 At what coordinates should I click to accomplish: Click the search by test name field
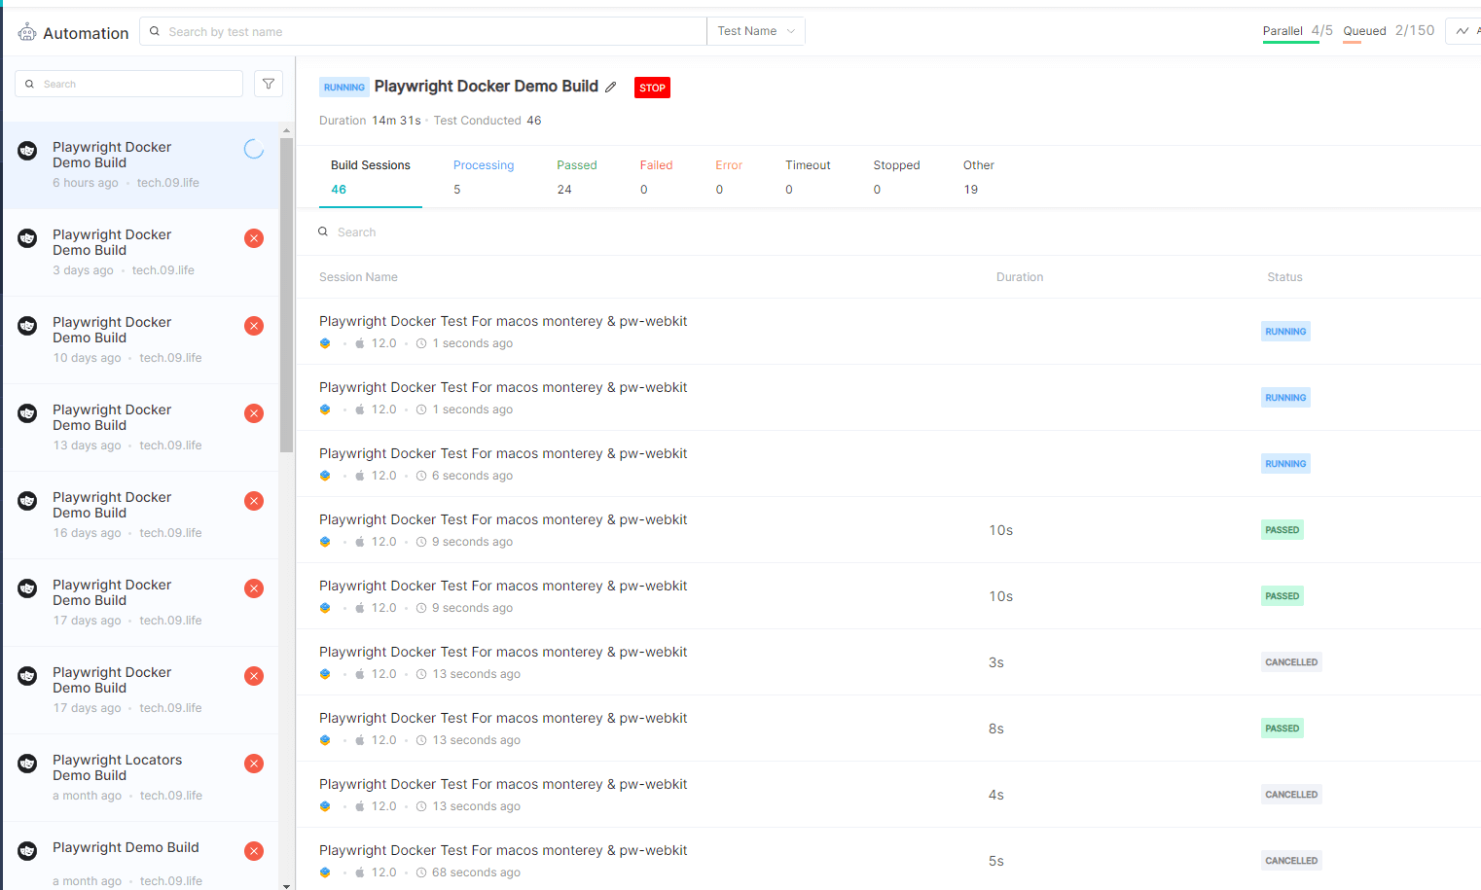[x=423, y=30]
